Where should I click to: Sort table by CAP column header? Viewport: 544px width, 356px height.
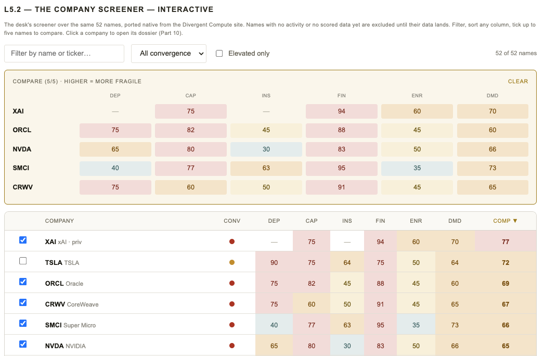click(x=311, y=221)
